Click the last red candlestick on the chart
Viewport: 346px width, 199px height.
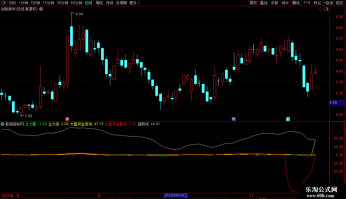316,73
